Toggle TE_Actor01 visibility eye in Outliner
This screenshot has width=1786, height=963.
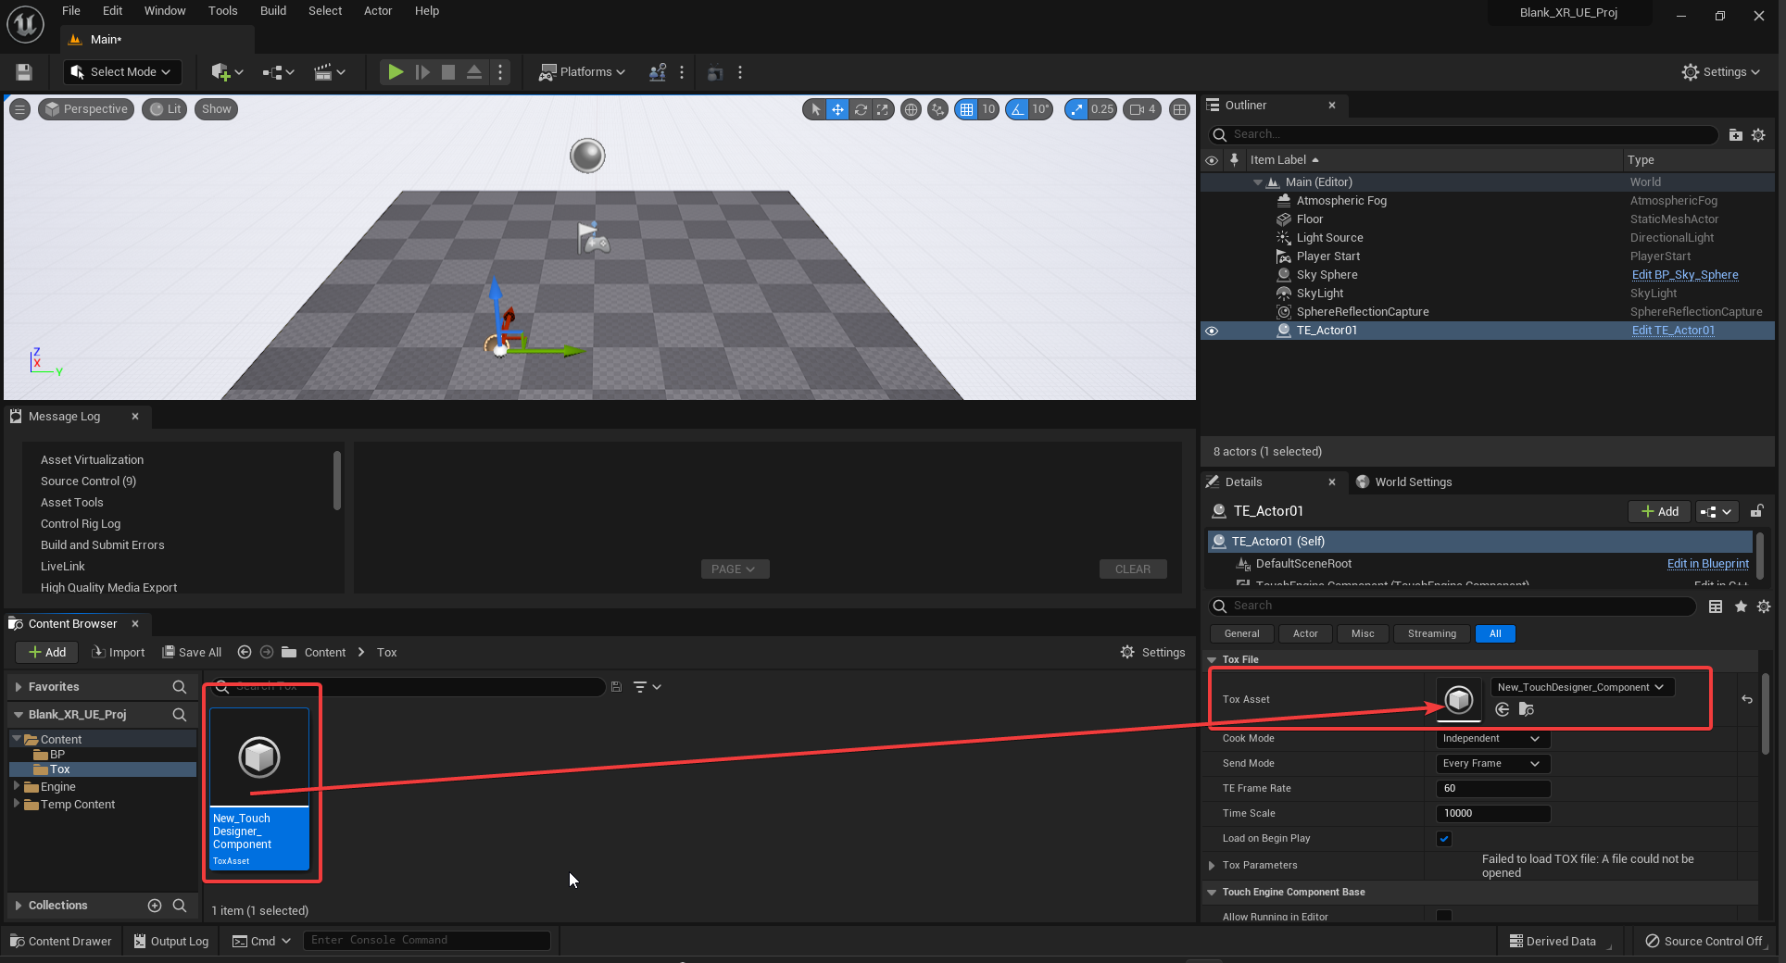(x=1212, y=331)
